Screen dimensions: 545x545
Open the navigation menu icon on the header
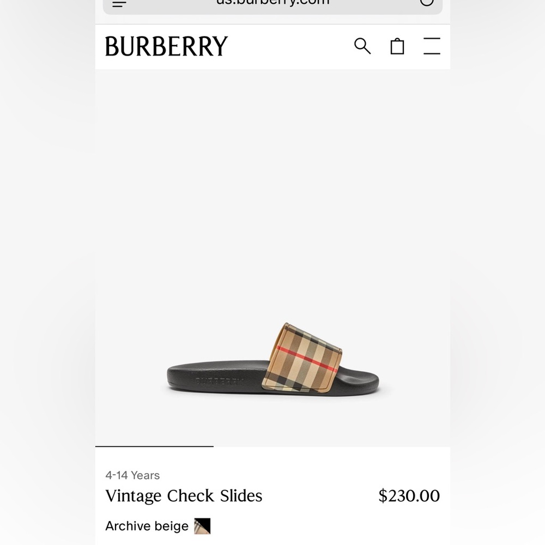432,47
